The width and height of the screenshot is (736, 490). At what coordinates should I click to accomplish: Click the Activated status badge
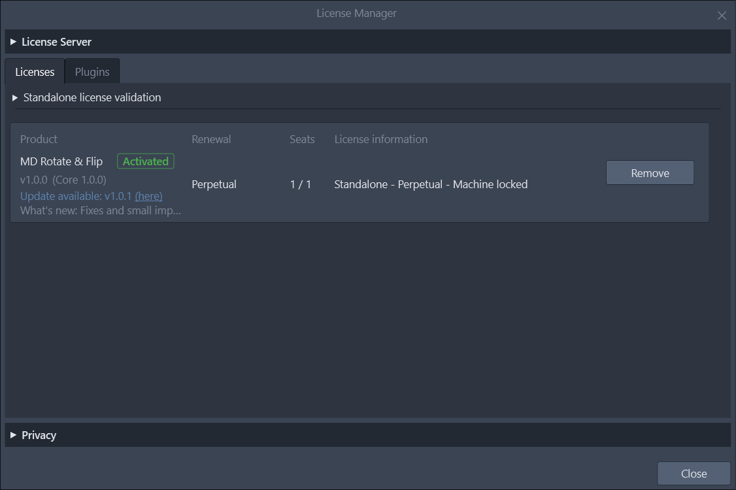(146, 161)
